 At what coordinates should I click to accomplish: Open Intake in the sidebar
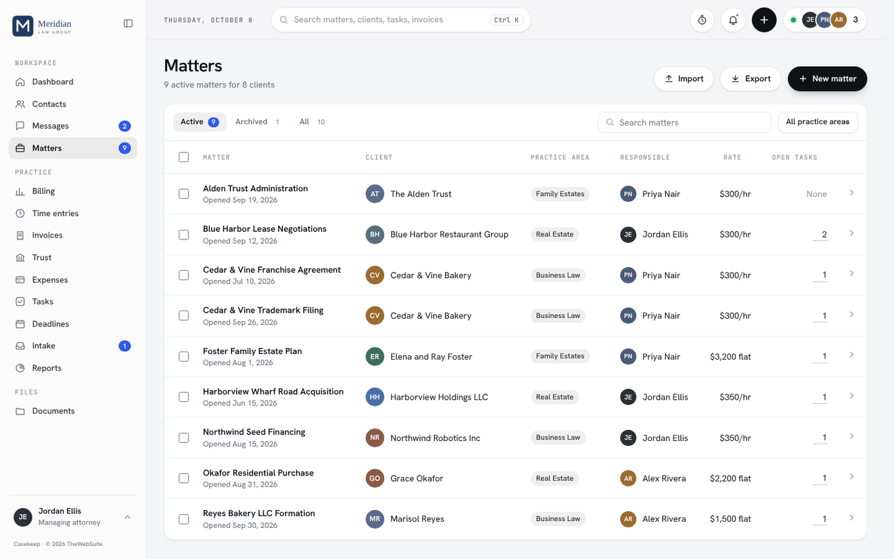(x=73, y=346)
